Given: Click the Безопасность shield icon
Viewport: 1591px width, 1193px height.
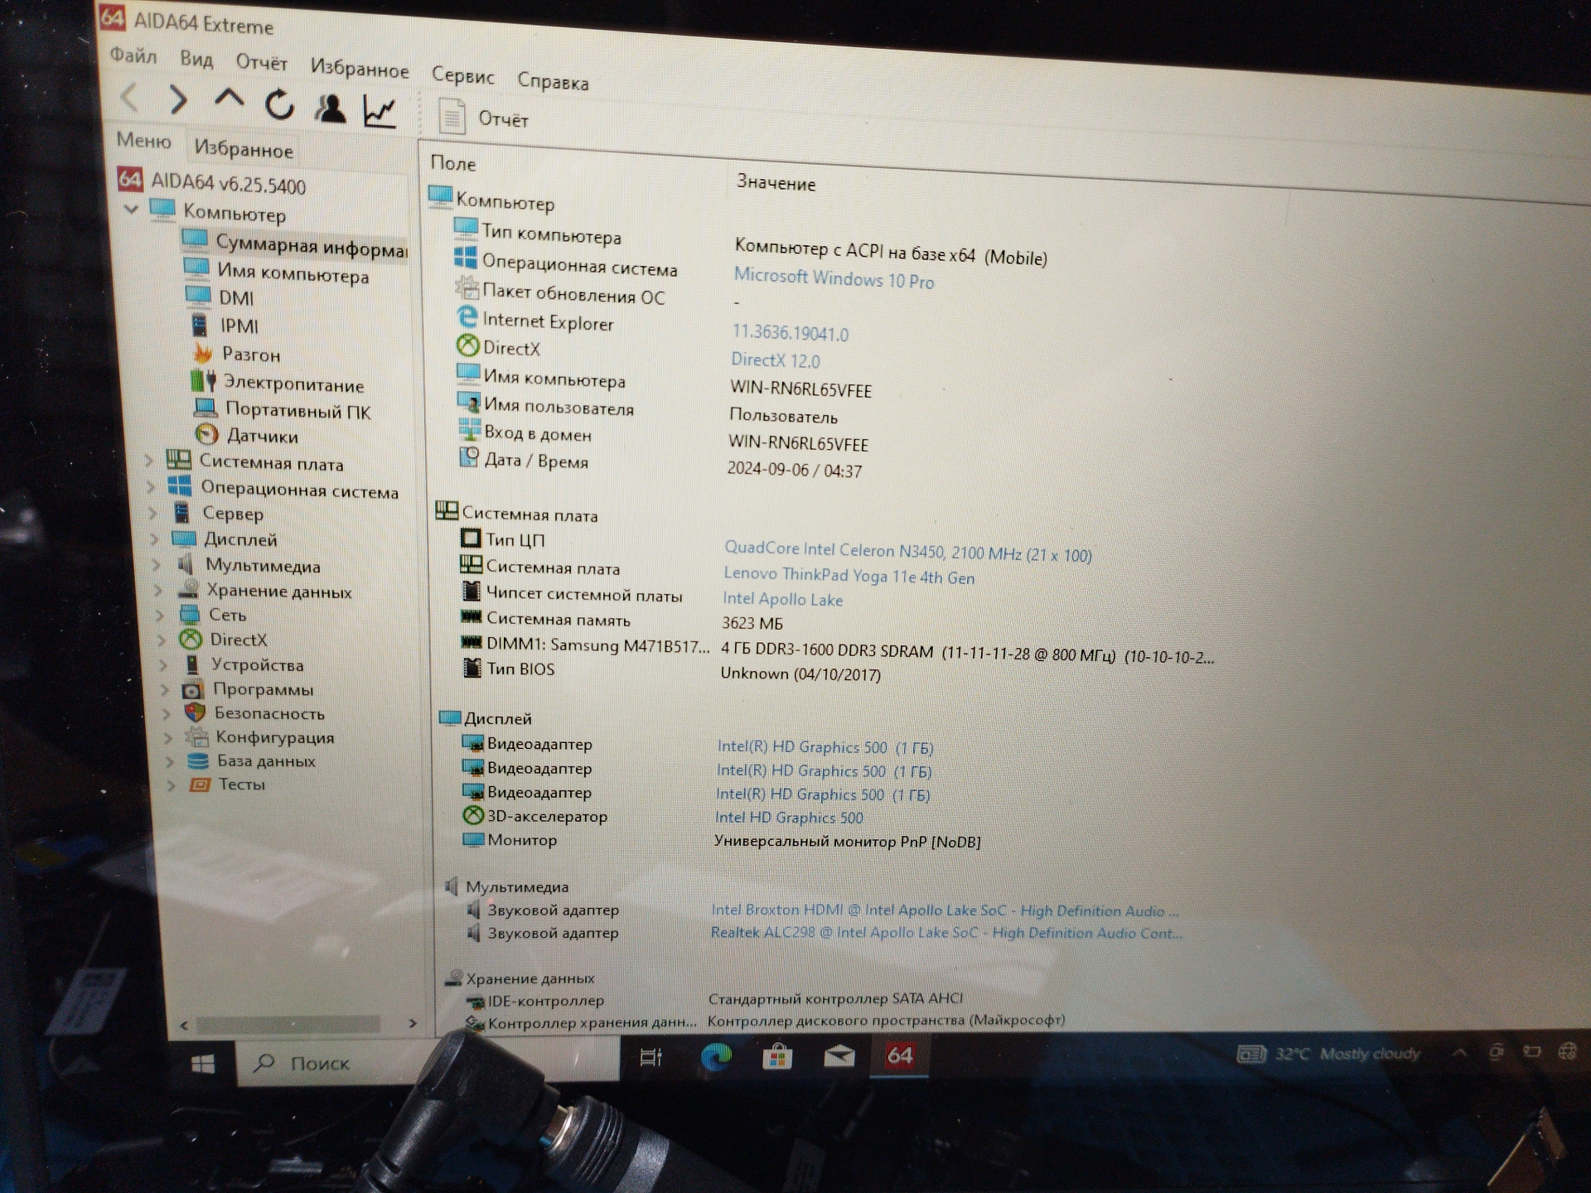Looking at the screenshot, I should tap(195, 712).
